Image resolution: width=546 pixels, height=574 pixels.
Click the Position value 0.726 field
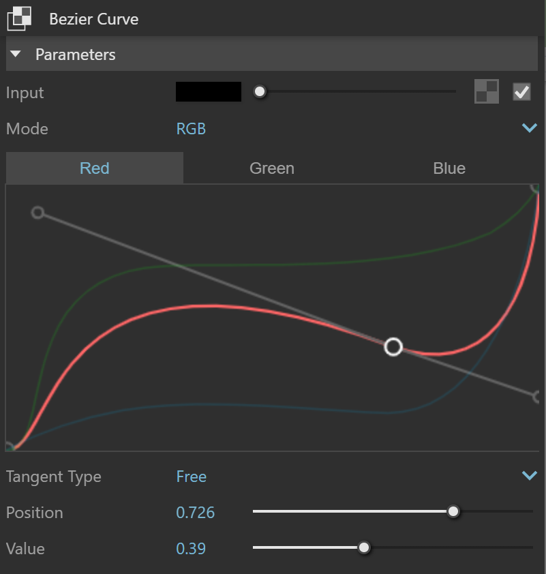click(196, 513)
